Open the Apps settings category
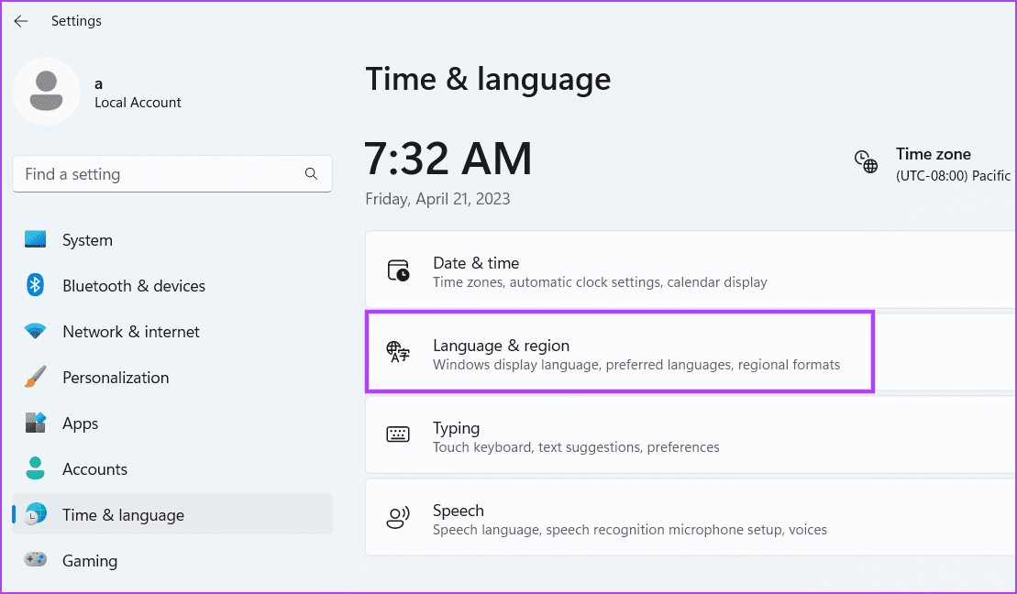The height and width of the screenshot is (594, 1017). pos(171,423)
